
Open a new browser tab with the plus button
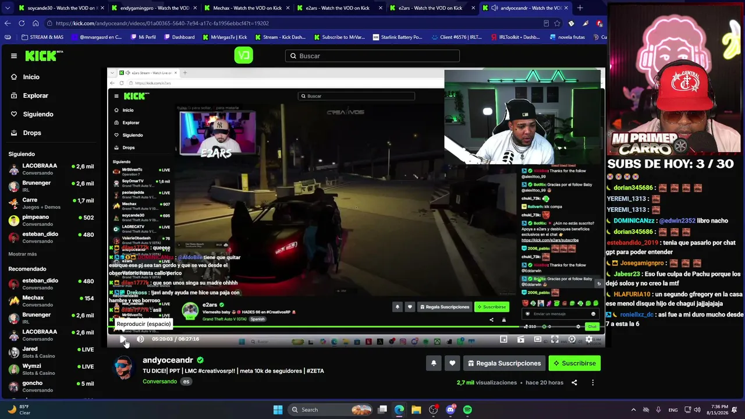click(x=580, y=8)
